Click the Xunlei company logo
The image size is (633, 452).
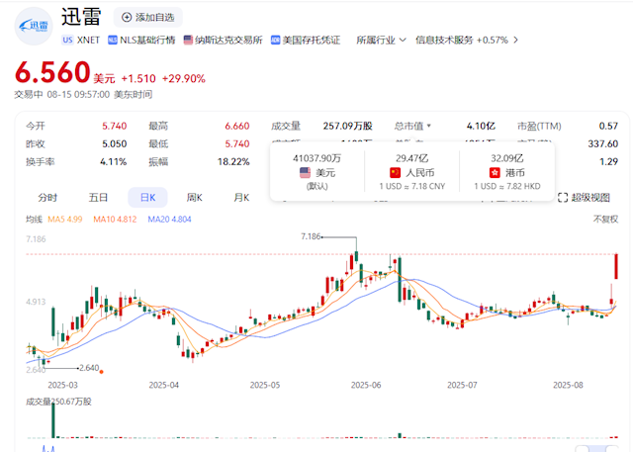35,27
